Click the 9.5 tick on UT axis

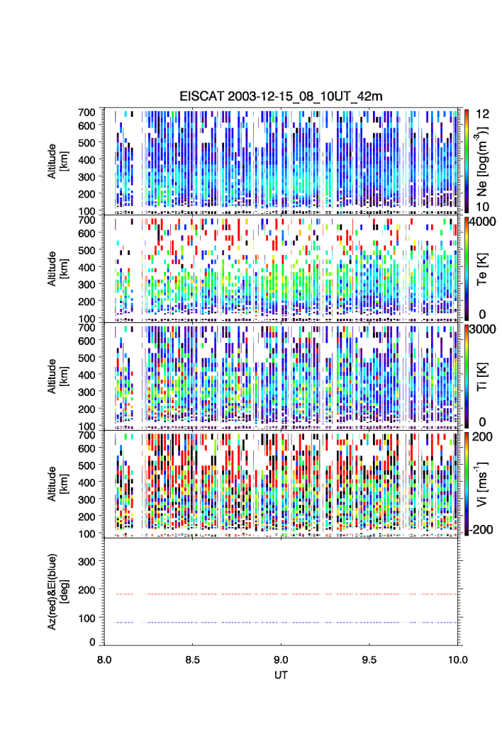(369, 659)
